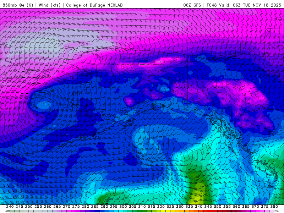Pick the 255 value on the legend
Image resolution: width=284 pixels, height=213 pixels.
click(x=38, y=207)
